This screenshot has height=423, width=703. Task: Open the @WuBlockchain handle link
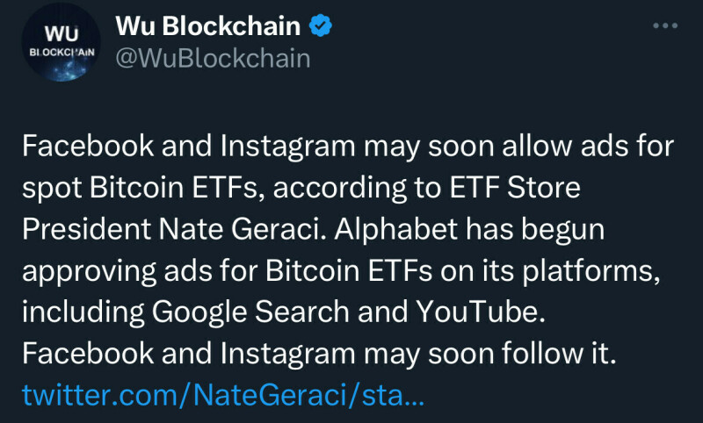pyautogui.click(x=214, y=59)
